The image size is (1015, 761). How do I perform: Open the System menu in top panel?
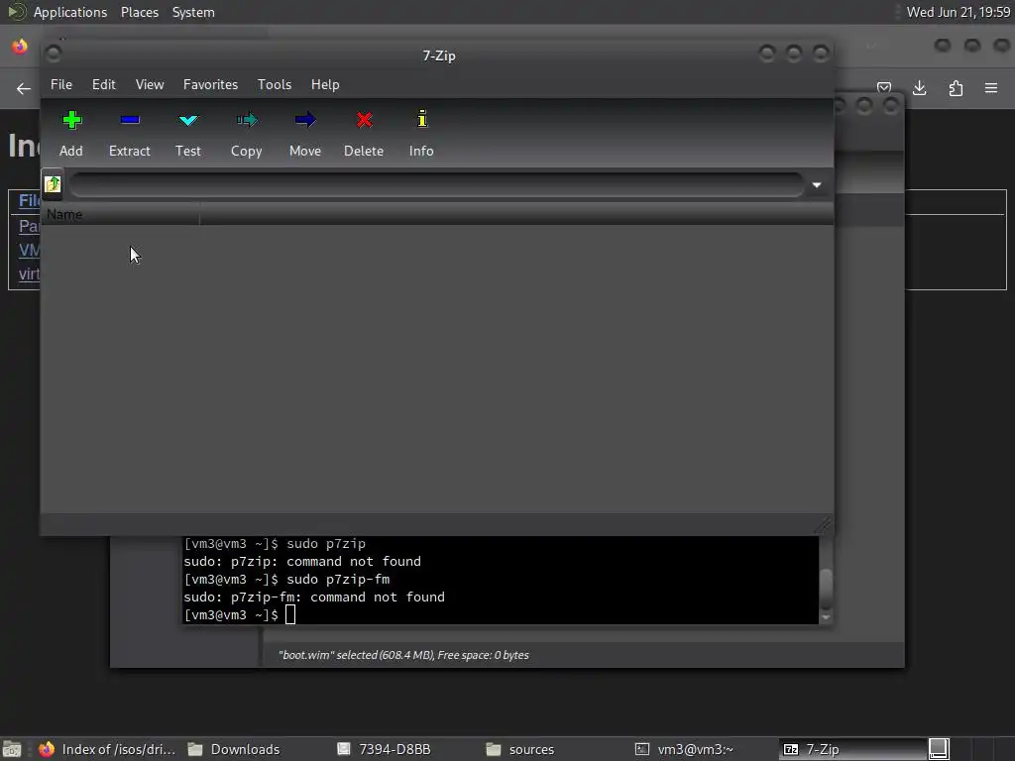[193, 12]
